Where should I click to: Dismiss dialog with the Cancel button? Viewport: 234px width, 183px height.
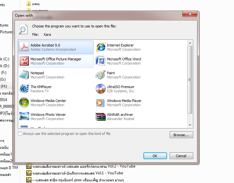181,156
